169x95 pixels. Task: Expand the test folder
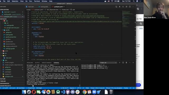[x=1, y=60]
